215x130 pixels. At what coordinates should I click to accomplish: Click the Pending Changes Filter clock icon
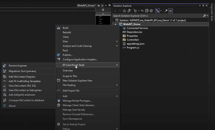[x=135, y=11]
